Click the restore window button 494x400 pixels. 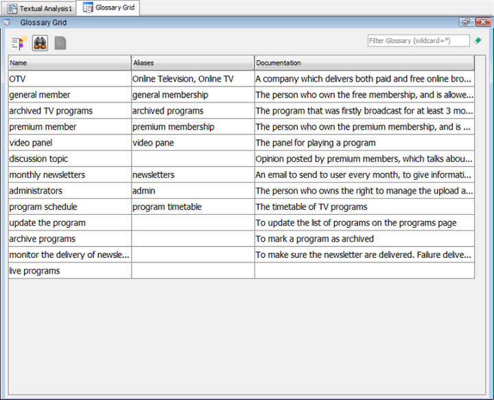(467, 22)
